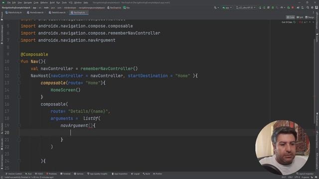Open the Code menu
Viewport: 319px width, 179px height.
[x=36, y=2]
